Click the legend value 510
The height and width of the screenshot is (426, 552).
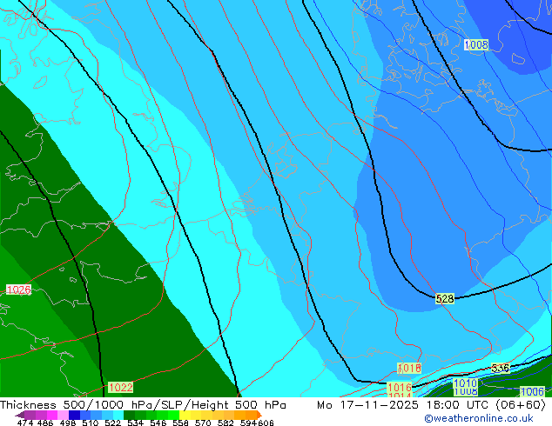[91, 423]
